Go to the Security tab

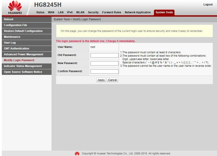coord(93,12)
